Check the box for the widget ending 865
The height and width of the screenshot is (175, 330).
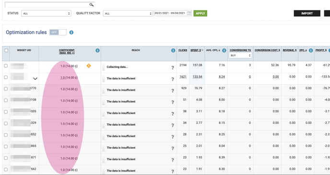pos(6,146)
